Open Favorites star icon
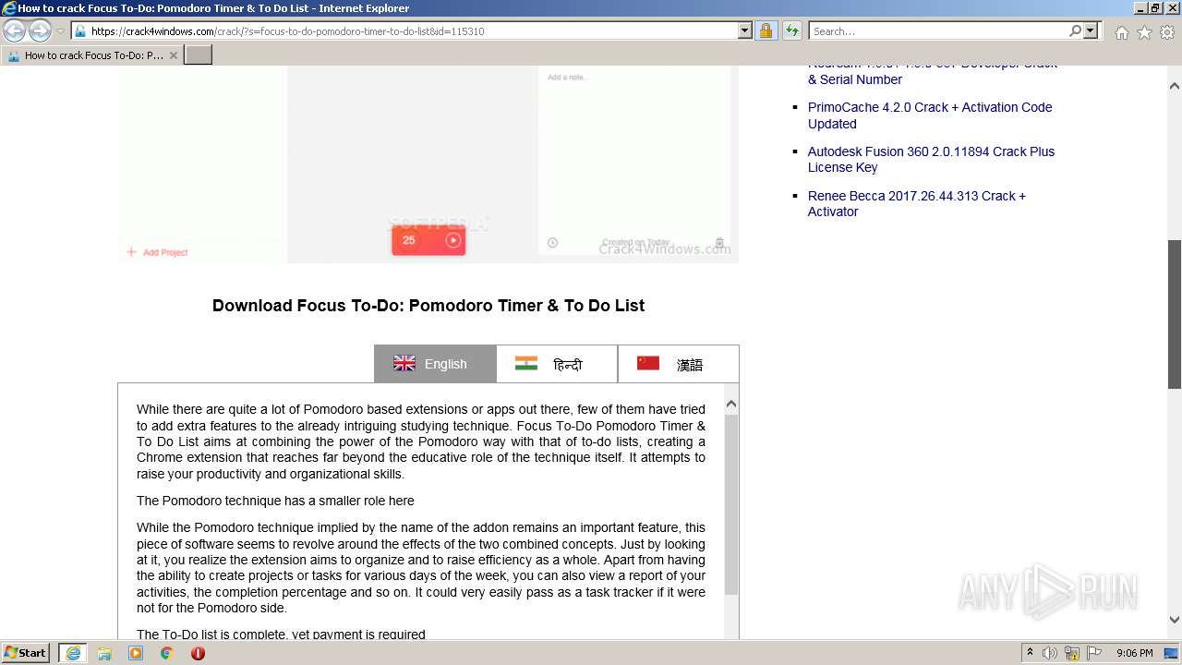Screen dimensions: 1182x665 click(x=1144, y=32)
